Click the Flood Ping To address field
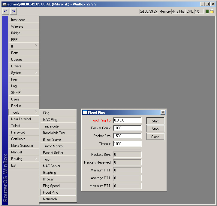This screenshot has width=217, height=206. [127, 120]
